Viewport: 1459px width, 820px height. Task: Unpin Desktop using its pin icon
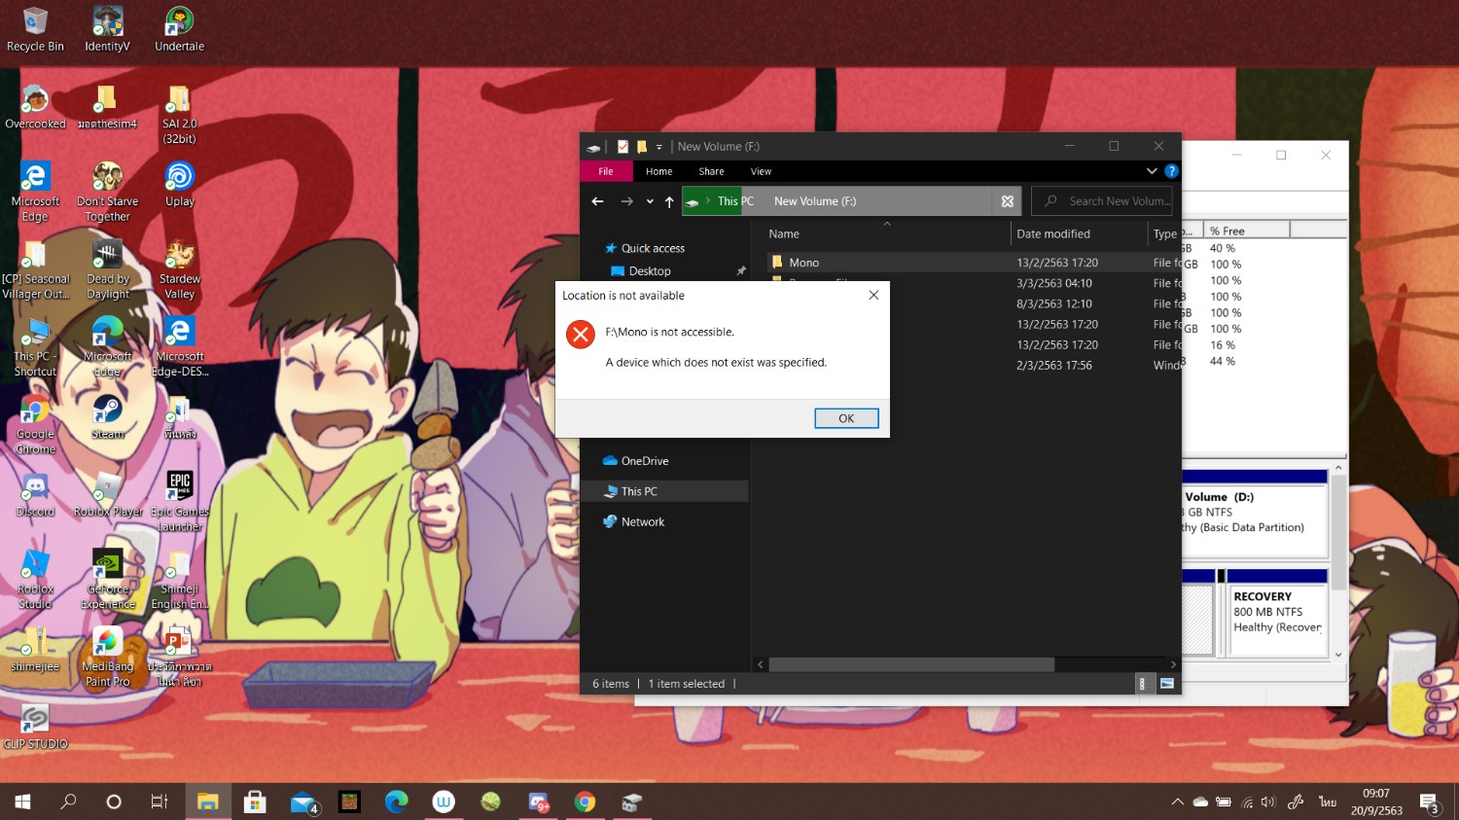[x=741, y=271]
